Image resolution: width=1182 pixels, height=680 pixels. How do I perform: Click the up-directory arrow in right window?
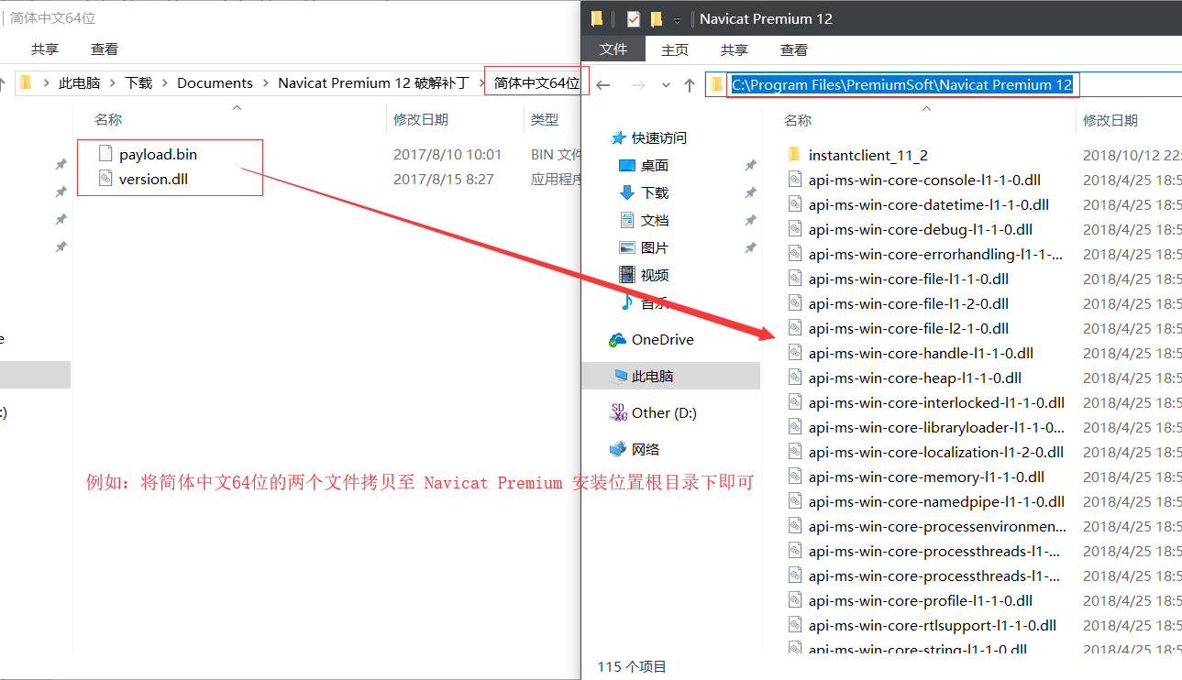(690, 85)
